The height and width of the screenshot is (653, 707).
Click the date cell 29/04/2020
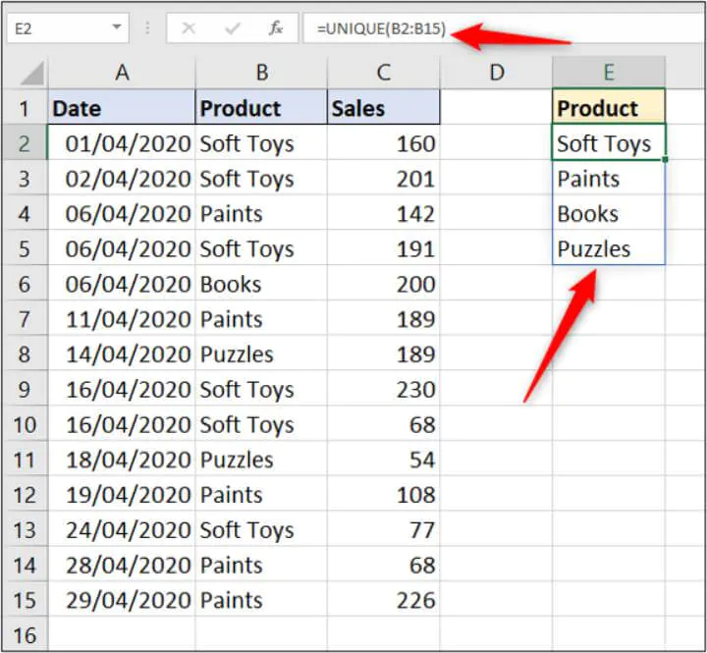coord(122,600)
